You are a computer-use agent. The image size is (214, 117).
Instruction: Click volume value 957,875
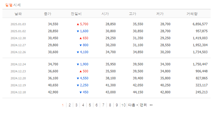[201, 31]
